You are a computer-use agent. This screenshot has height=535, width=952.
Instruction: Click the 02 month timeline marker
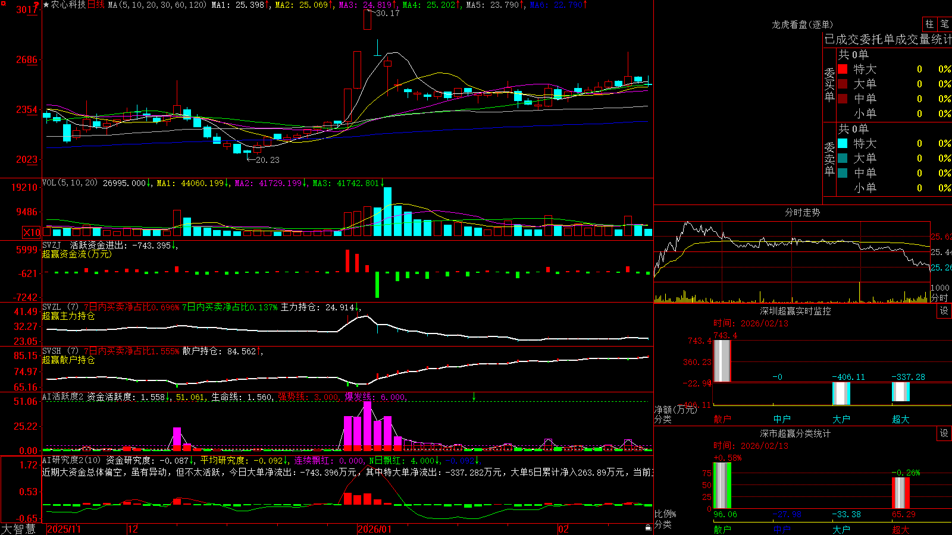click(x=563, y=529)
